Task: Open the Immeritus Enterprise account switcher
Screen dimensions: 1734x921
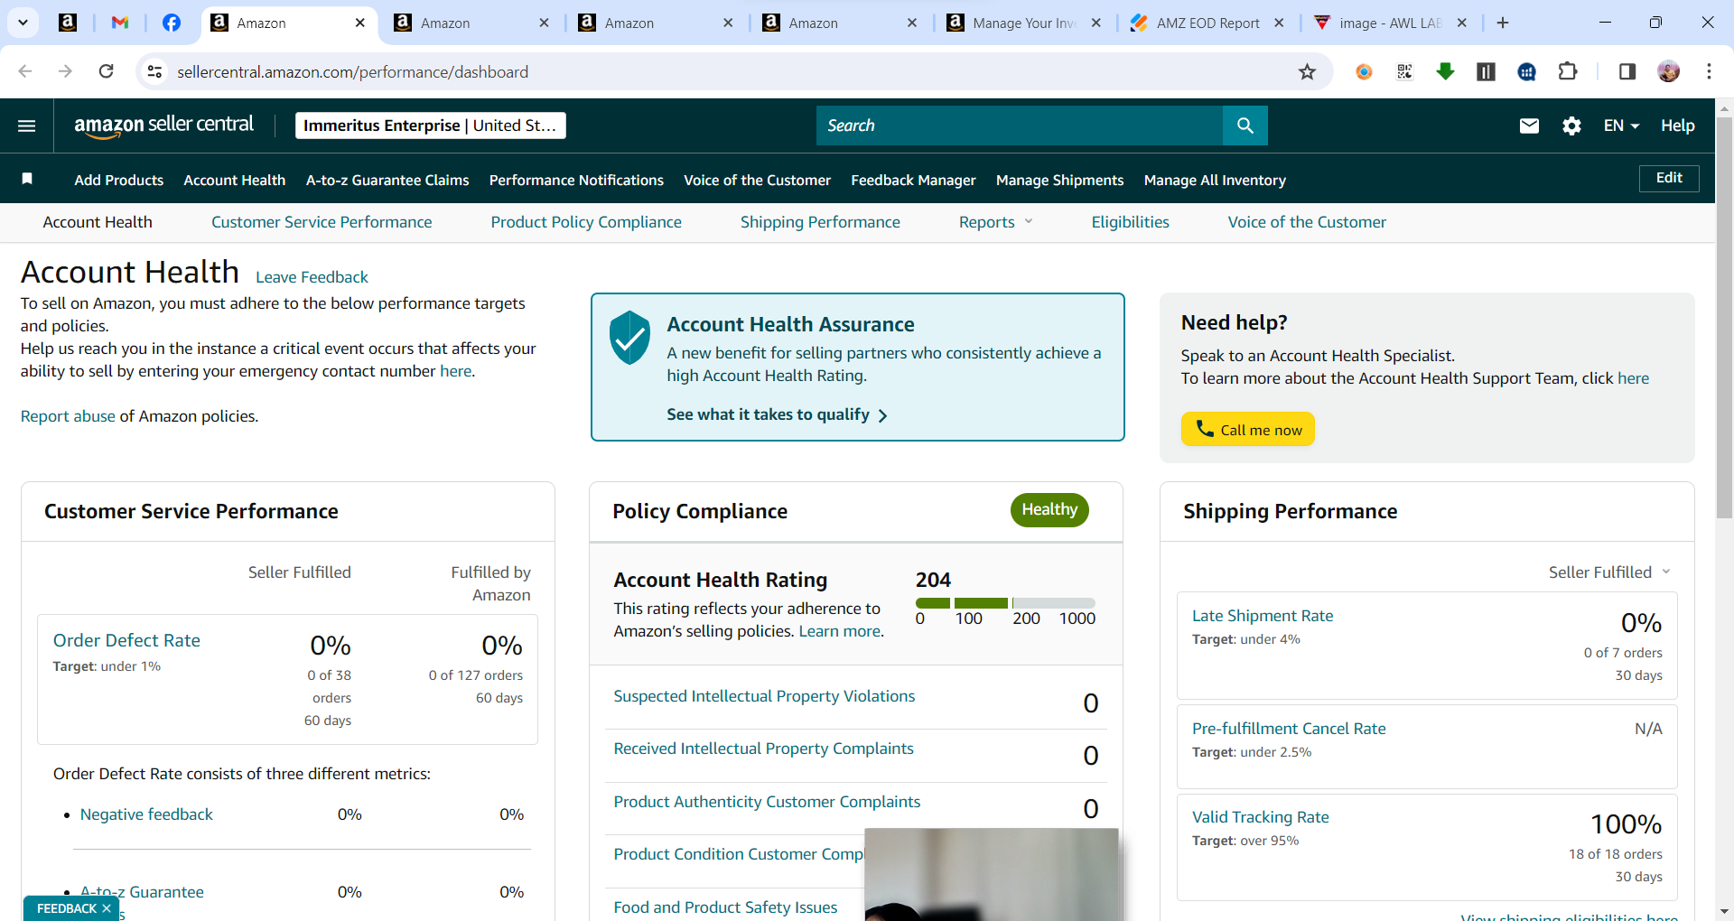Action: (430, 126)
